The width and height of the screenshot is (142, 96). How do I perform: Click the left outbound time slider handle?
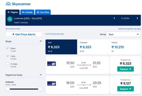(x=8, y=89)
